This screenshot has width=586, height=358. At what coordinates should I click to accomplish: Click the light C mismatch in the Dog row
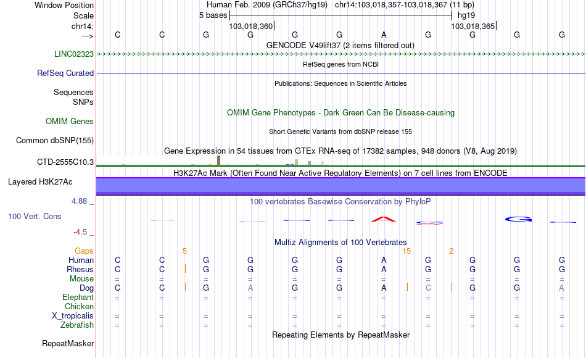[x=428, y=288]
